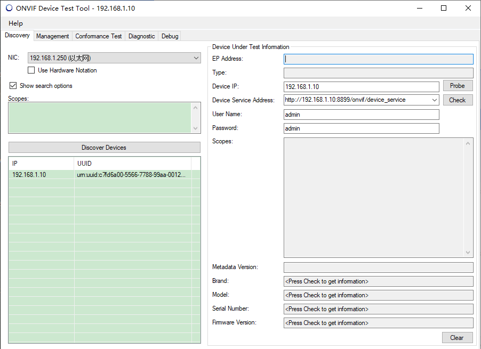This screenshot has width=481, height=349.
Task: Click the Firmware Version information field
Action: tap(378, 323)
